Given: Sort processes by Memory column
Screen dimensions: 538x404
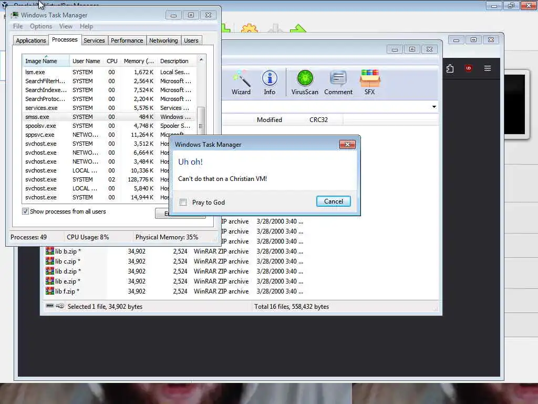Looking at the screenshot, I should coord(139,61).
